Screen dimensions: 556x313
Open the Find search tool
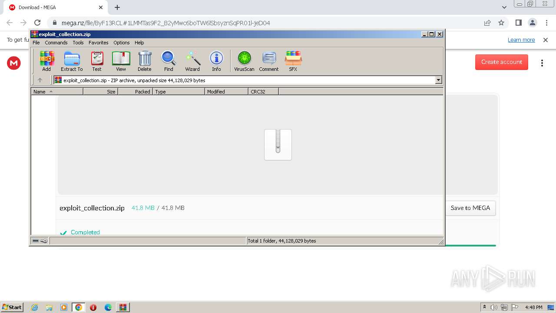click(169, 61)
